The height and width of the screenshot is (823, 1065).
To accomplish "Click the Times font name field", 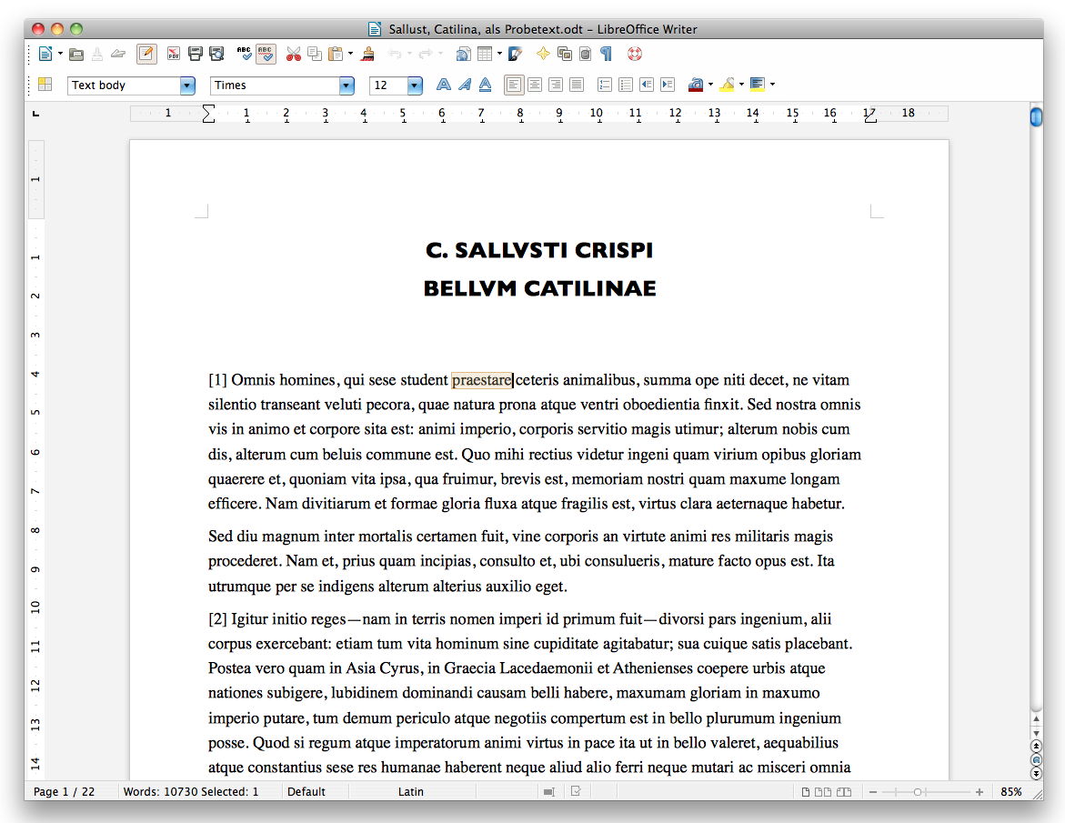I will [x=275, y=85].
